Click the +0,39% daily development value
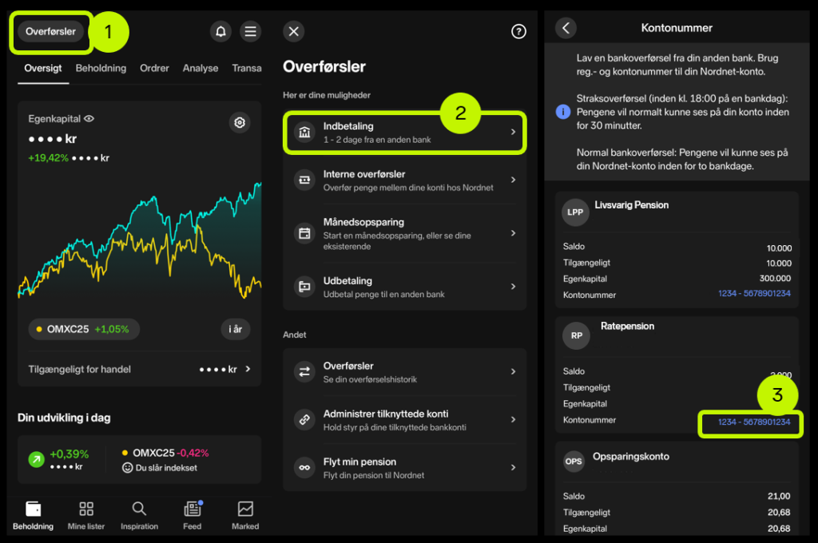 [x=69, y=454]
